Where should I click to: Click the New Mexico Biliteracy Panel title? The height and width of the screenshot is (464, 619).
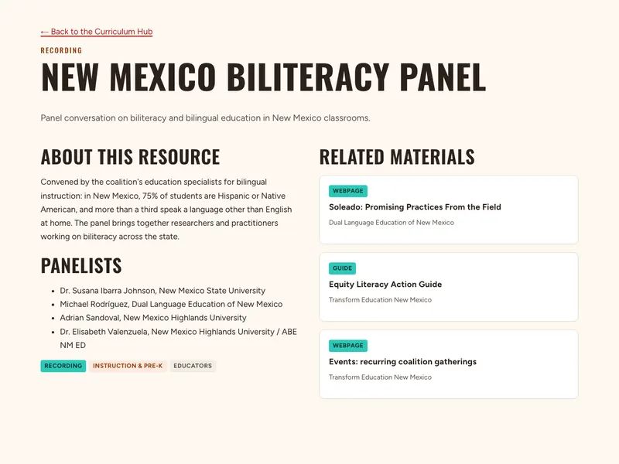tap(263, 77)
